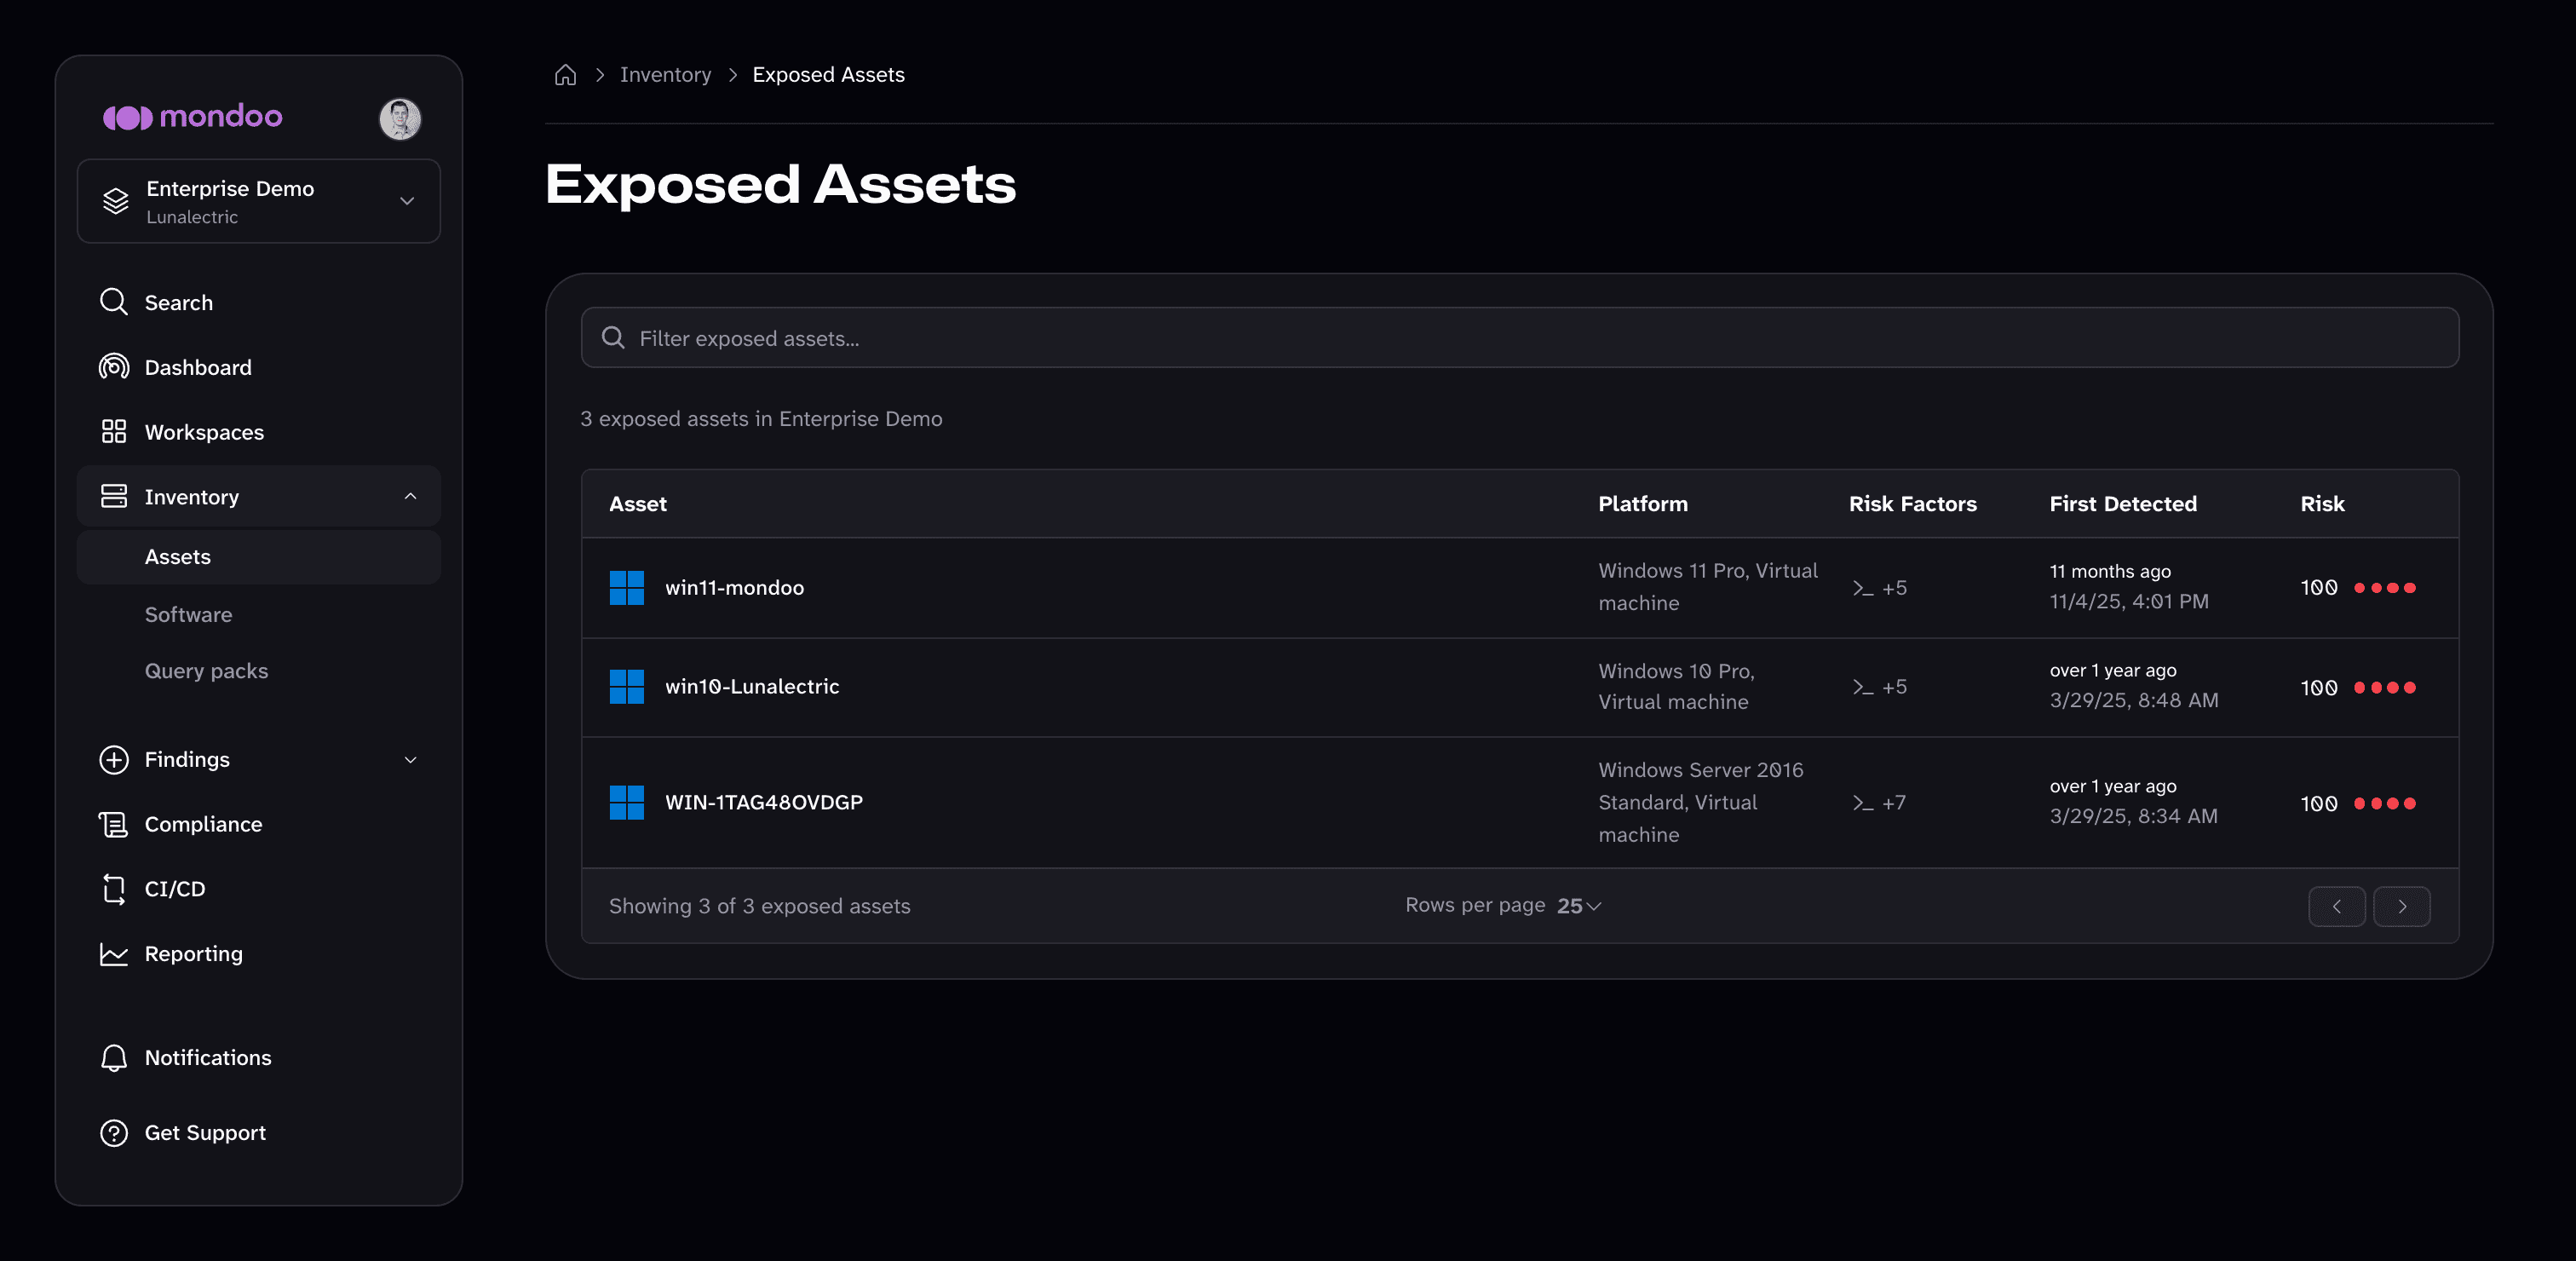Open Workspaces
Image resolution: width=2576 pixels, height=1261 pixels.
(x=259, y=432)
